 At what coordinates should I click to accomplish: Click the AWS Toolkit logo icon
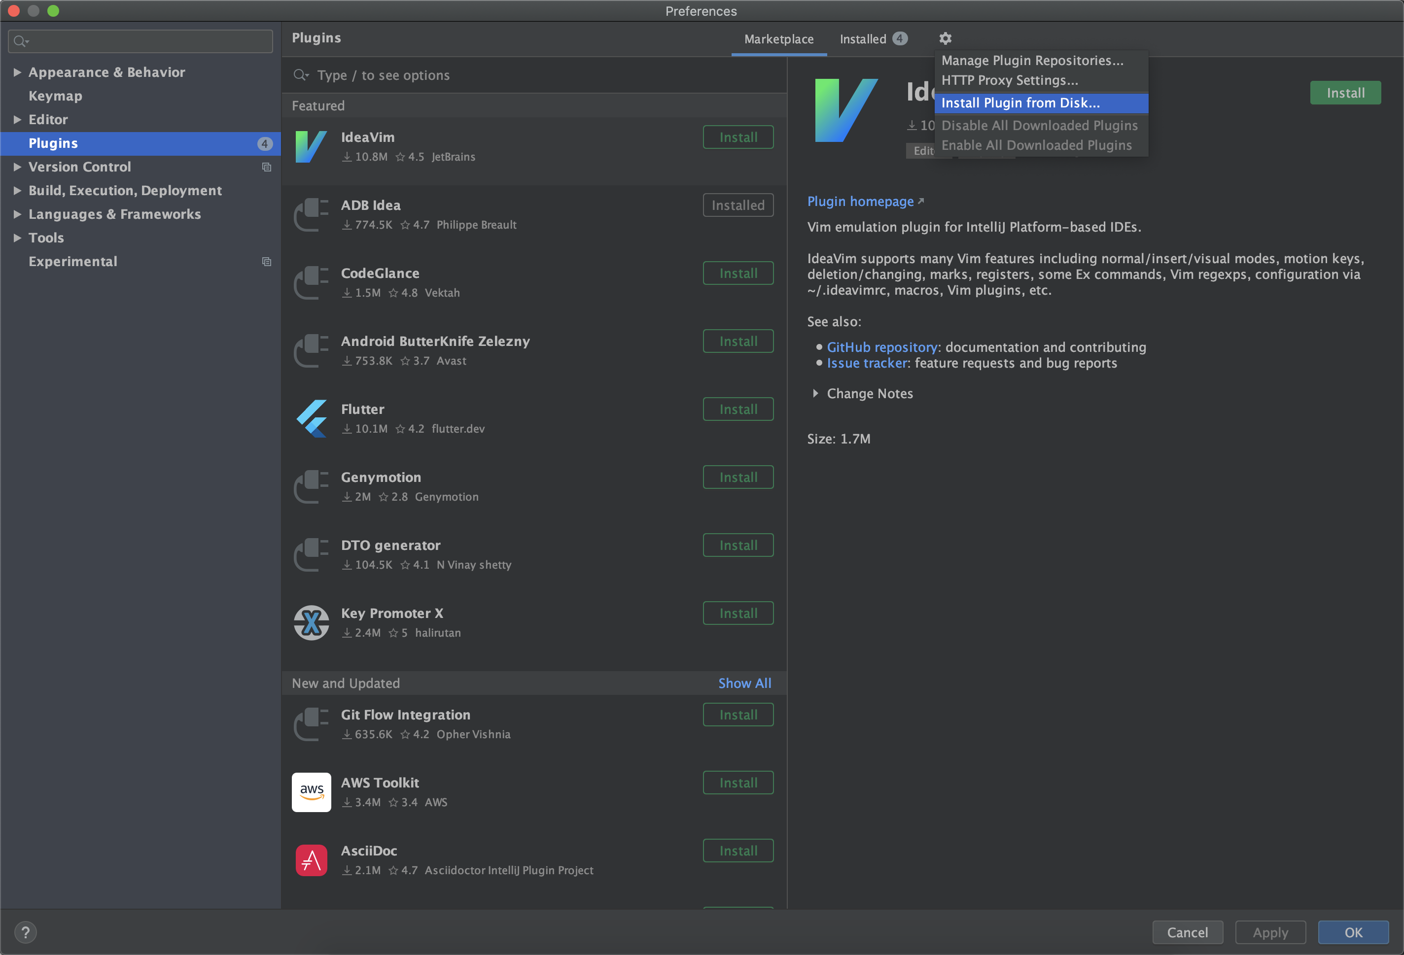311,791
